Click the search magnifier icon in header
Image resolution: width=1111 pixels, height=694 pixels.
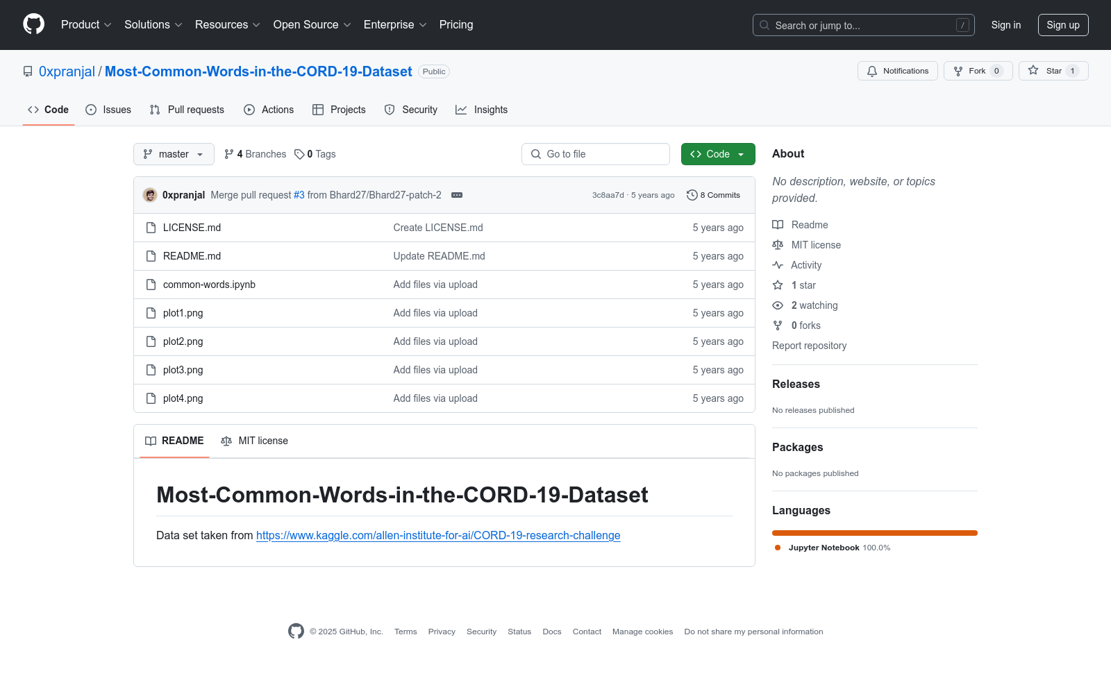click(765, 25)
